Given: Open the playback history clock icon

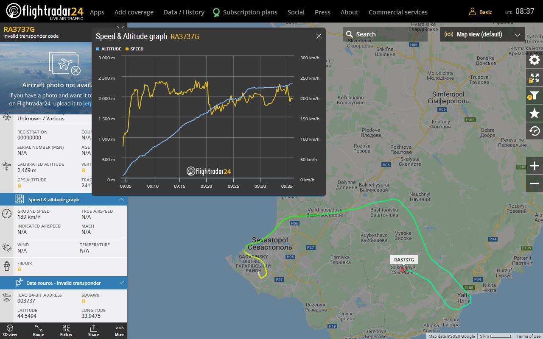Looking at the screenshot, I should click(535, 131).
